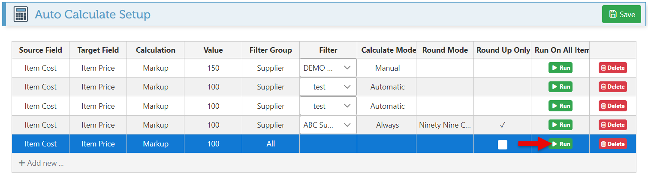Delete the highlighted All filter group rule

pos(612,144)
